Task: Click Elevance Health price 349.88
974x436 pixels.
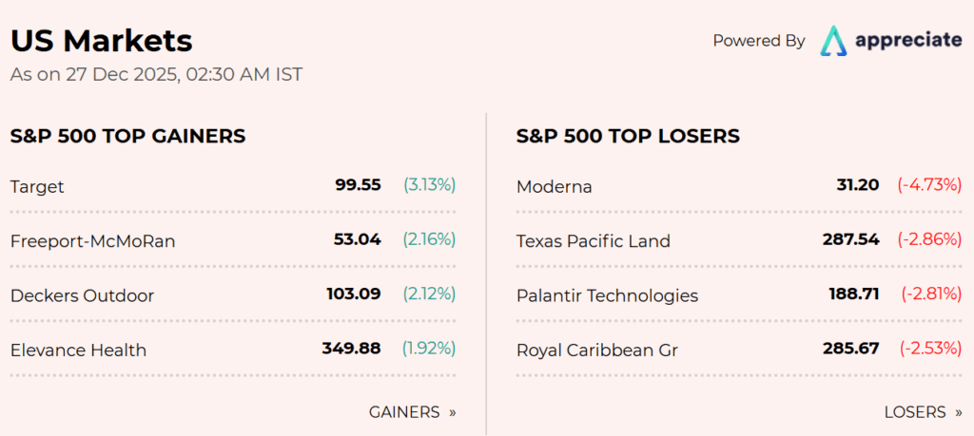Action: (x=351, y=349)
